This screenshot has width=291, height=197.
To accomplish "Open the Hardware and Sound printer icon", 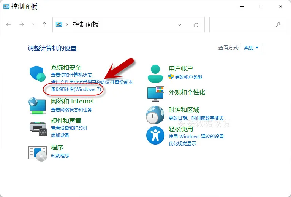I will click(x=38, y=129).
